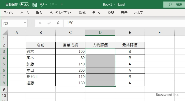Click the Insert Function fx icon
The height and width of the screenshot is (101, 185).
point(58,23)
